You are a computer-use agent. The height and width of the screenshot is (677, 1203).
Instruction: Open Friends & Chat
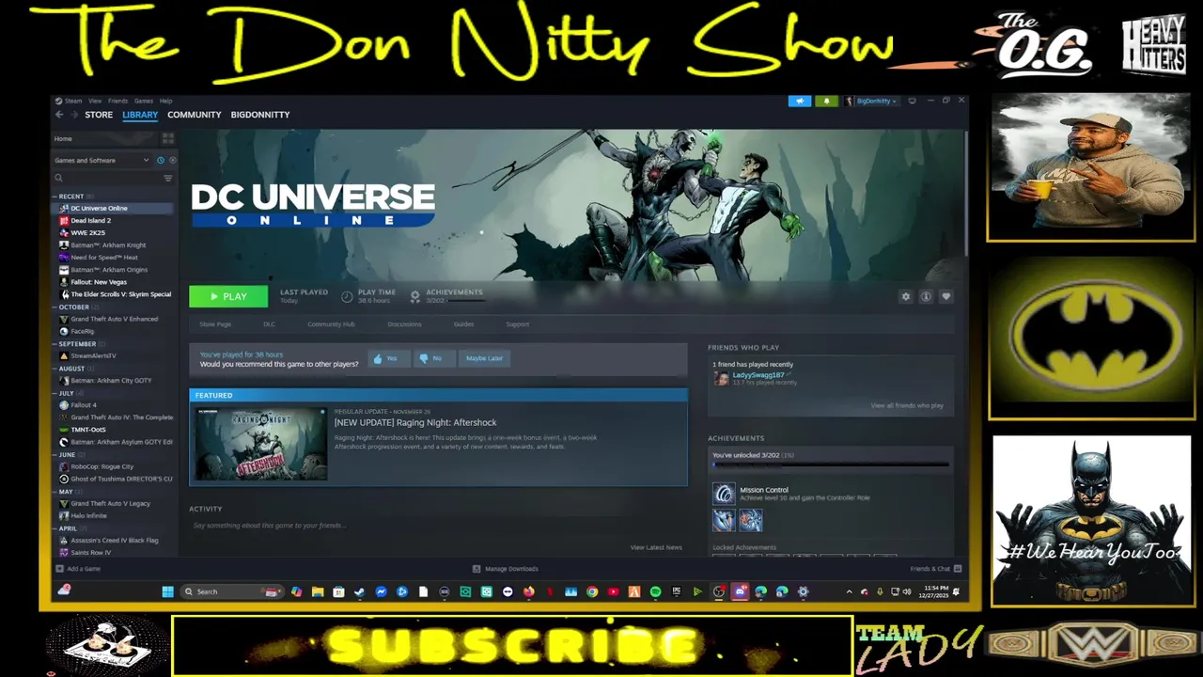pyautogui.click(x=935, y=569)
